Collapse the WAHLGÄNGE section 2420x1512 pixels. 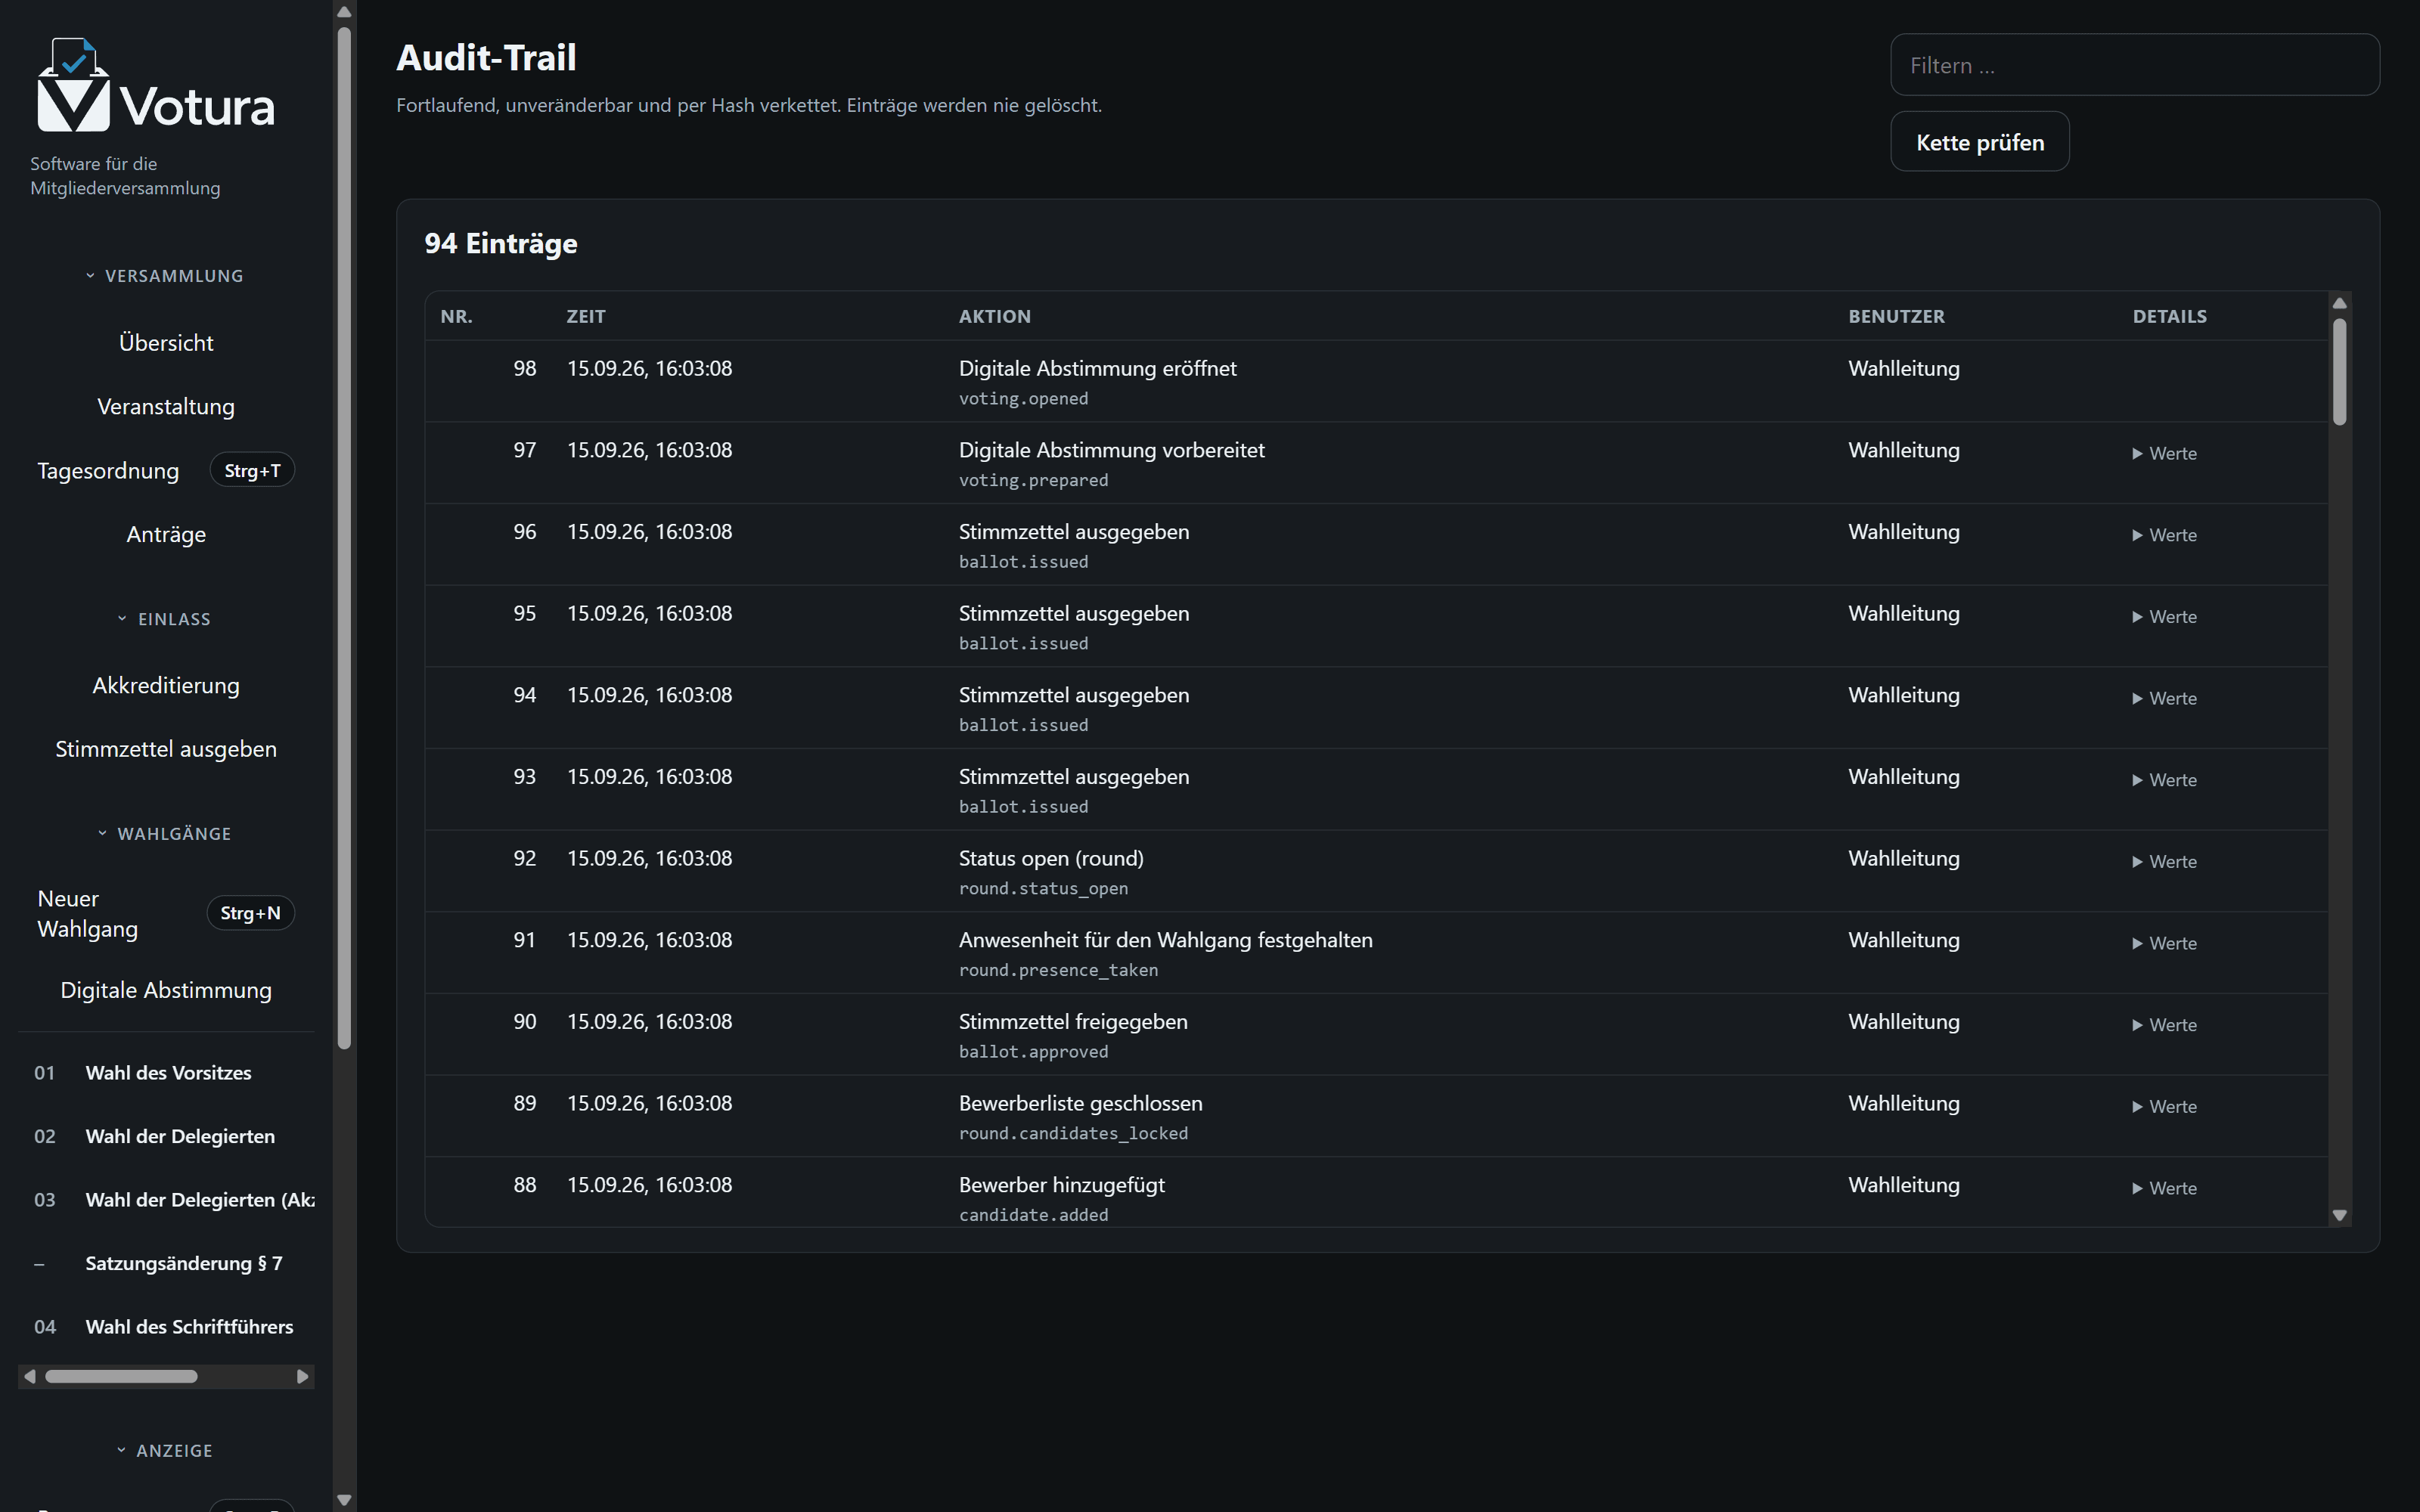tap(165, 834)
